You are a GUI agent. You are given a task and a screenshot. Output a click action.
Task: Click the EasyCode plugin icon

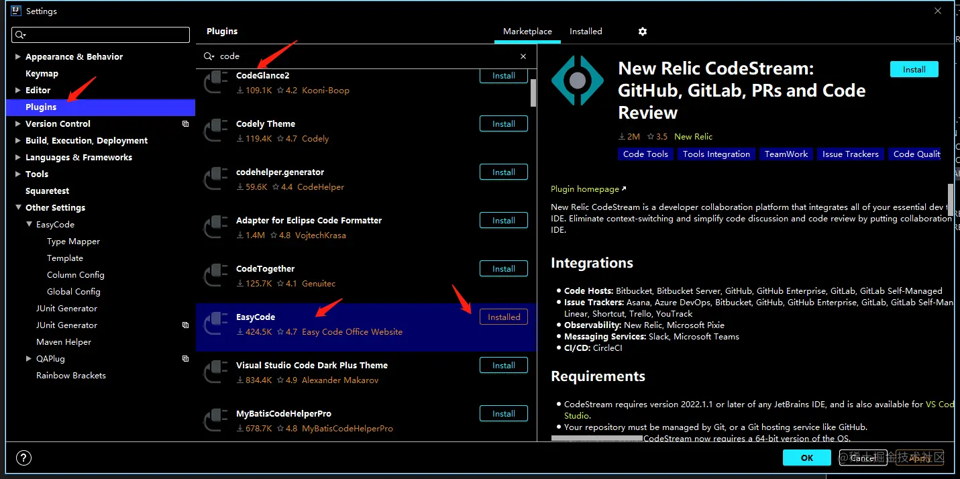[x=215, y=323]
